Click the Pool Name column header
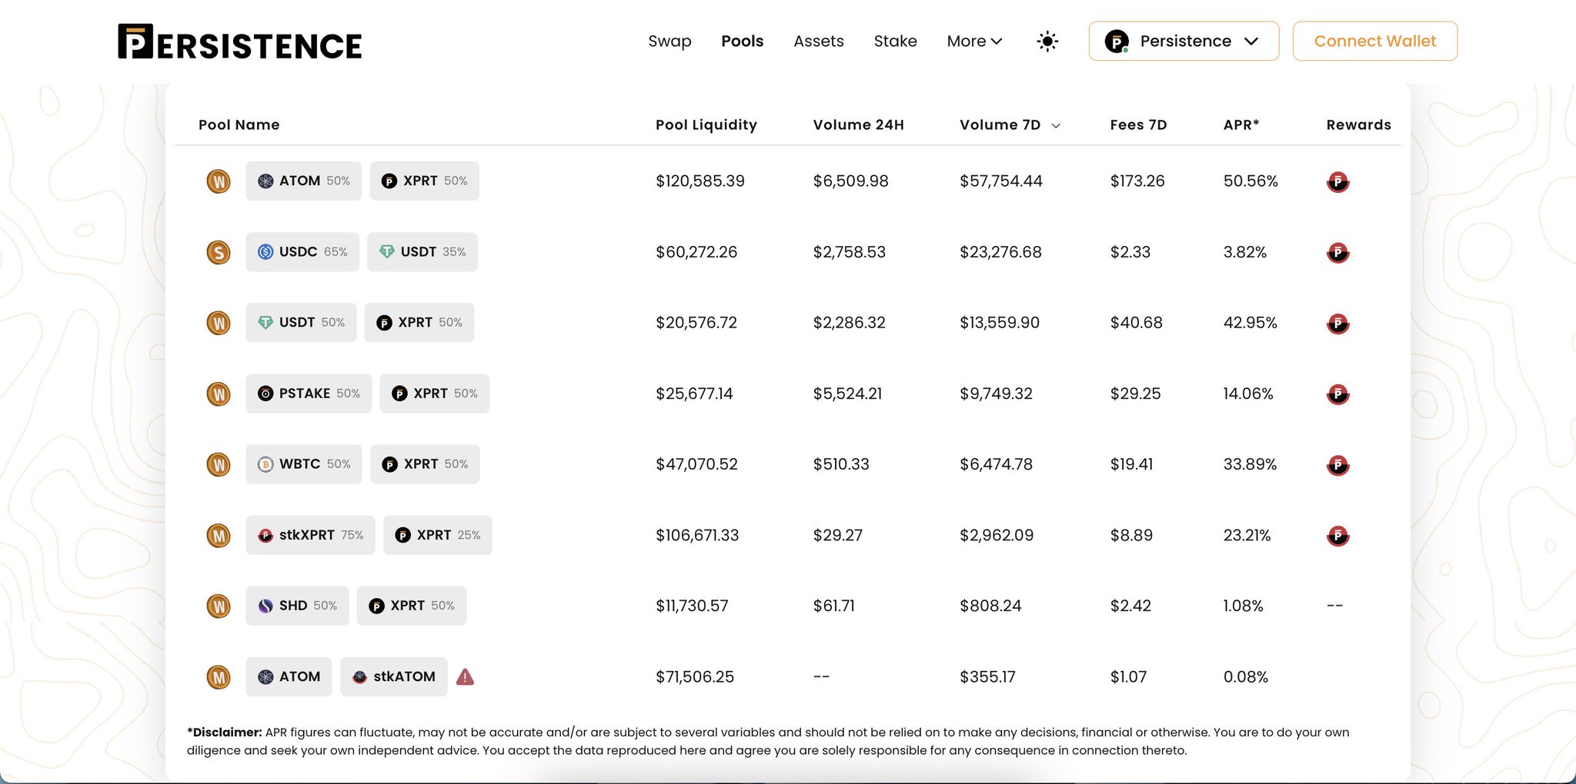The image size is (1576, 784). [239, 125]
